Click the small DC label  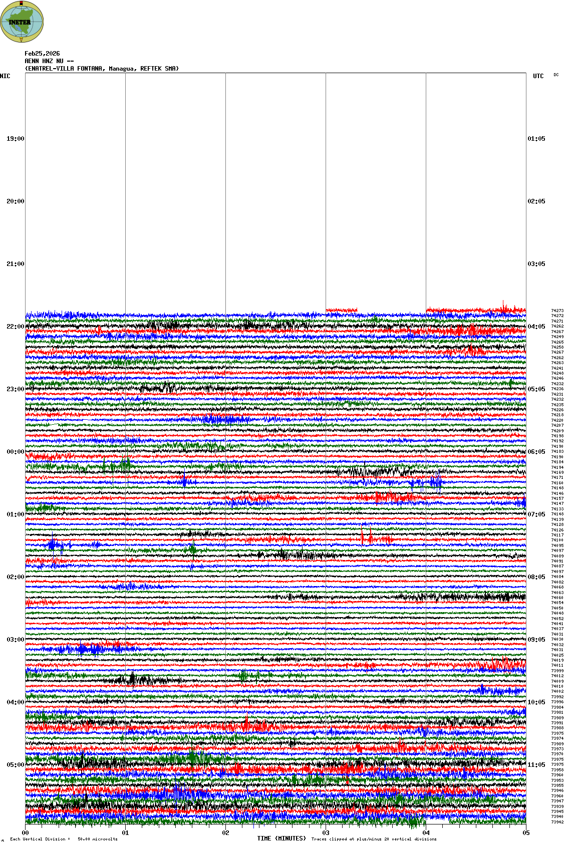(x=556, y=75)
